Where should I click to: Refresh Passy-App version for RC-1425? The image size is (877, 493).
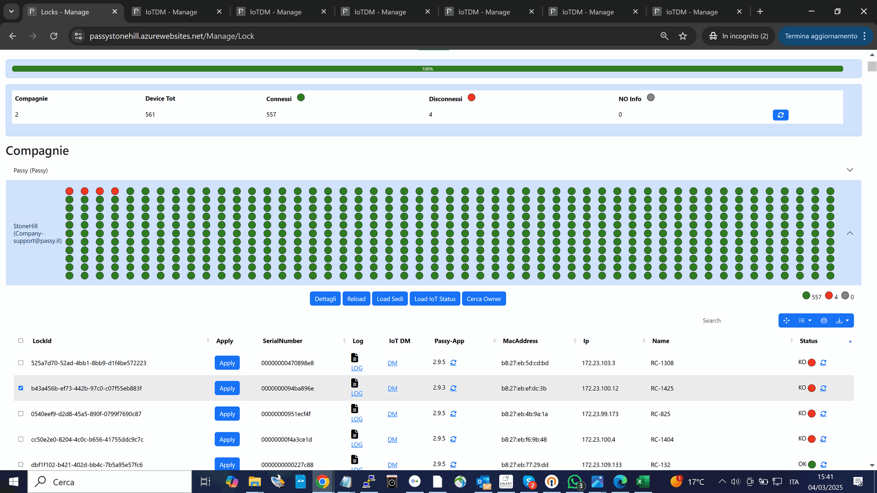(453, 388)
